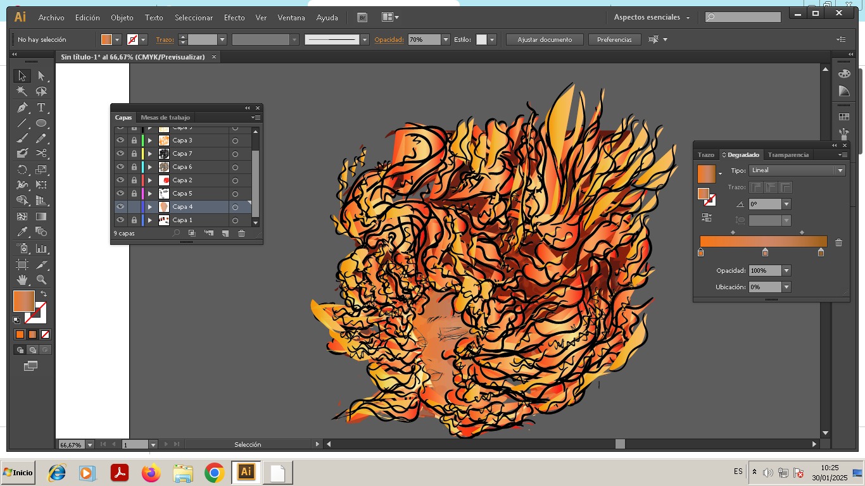The height and width of the screenshot is (486, 865).
Task: Delete selected layer with trash icon
Action: click(x=241, y=234)
